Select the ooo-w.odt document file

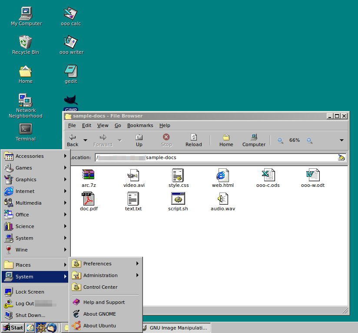tap(313, 178)
